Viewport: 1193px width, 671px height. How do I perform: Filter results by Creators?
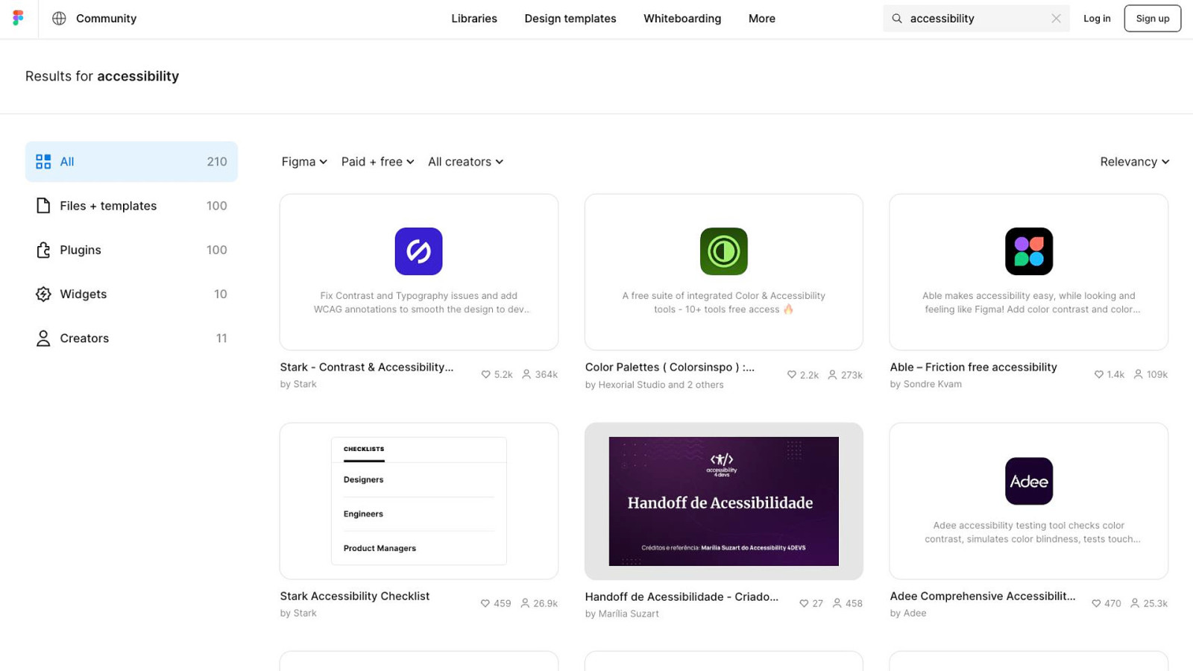click(131, 338)
